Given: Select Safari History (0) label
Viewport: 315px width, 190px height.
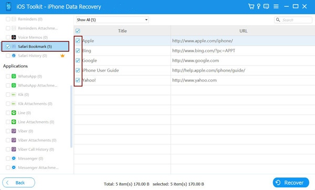Looking at the screenshot, I should [x=33, y=55].
